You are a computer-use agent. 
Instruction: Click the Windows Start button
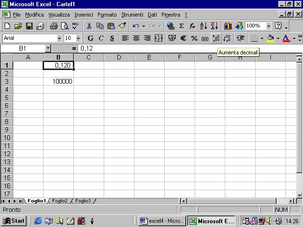click(14, 221)
